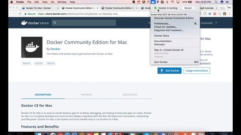The height and width of the screenshot is (135, 241).
Task: Open the Chrome three-dot menu
Action: (x=229, y=14)
